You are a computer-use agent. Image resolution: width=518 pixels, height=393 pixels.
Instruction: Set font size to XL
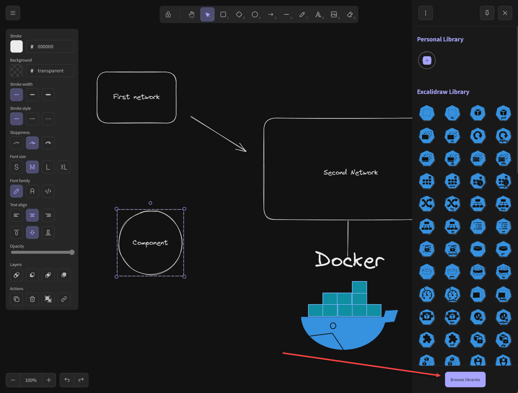pyautogui.click(x=64, y=167)
